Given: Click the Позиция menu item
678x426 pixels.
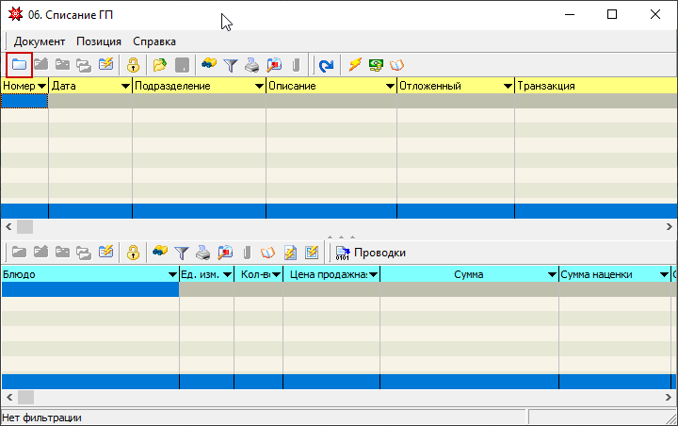Looking at the screenshot, I should 99,41.
